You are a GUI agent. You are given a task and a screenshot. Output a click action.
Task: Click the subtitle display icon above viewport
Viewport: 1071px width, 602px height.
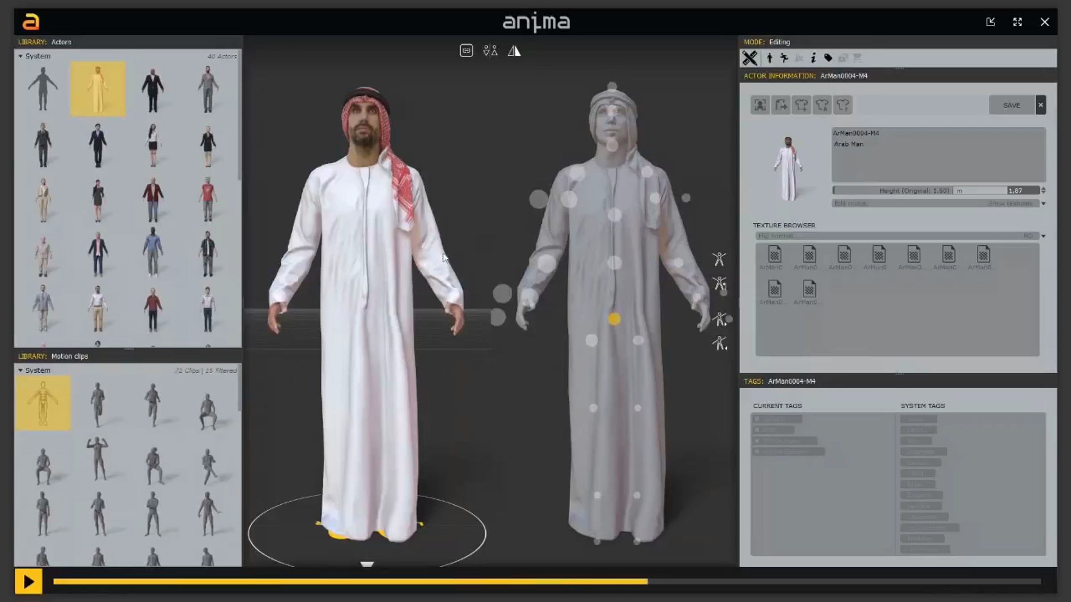tap(466, 50)
